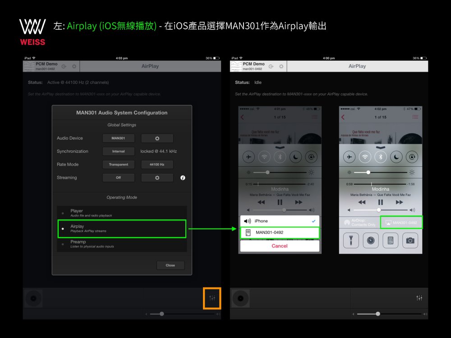This screenshot has height=338, width=451.
Task: Toggle rotation lock in left phone
Action: 311,157
